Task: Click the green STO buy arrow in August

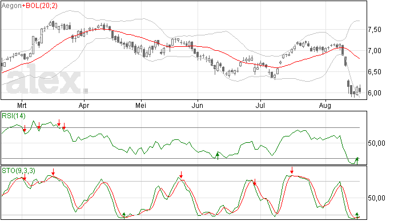Action: [357, 215]
